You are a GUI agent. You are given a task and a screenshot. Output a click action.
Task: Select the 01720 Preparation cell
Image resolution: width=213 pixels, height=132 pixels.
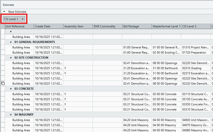point(195,53)
